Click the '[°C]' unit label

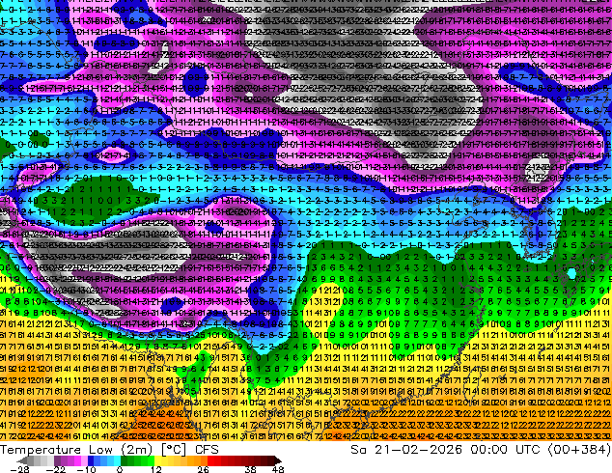click(174, 450)
